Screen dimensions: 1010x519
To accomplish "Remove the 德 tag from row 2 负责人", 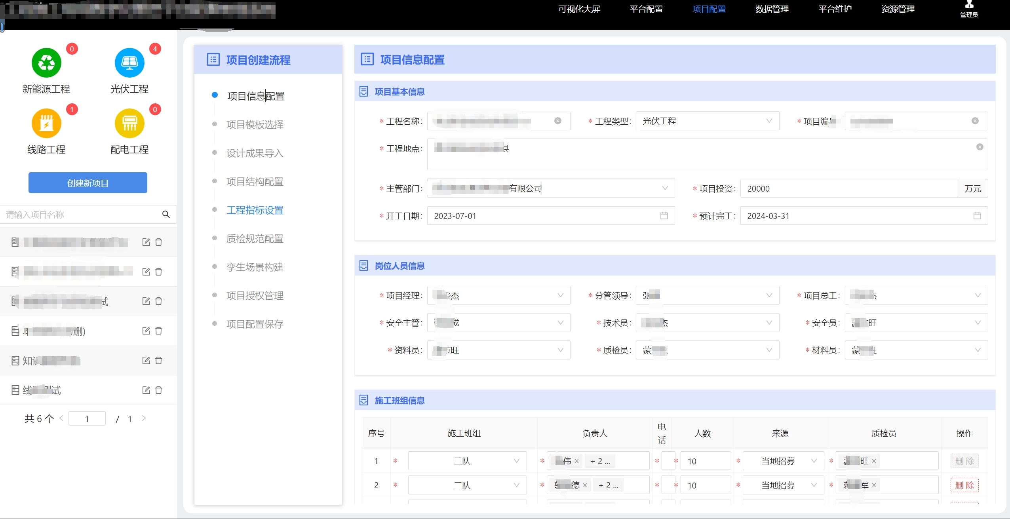I will point(585,485).
